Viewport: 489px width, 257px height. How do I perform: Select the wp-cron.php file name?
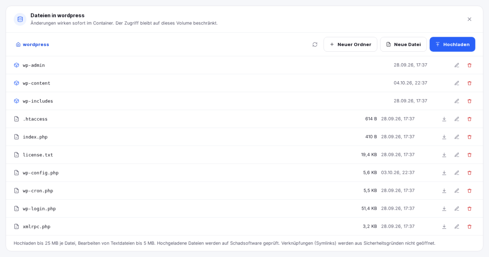point(38,191)
